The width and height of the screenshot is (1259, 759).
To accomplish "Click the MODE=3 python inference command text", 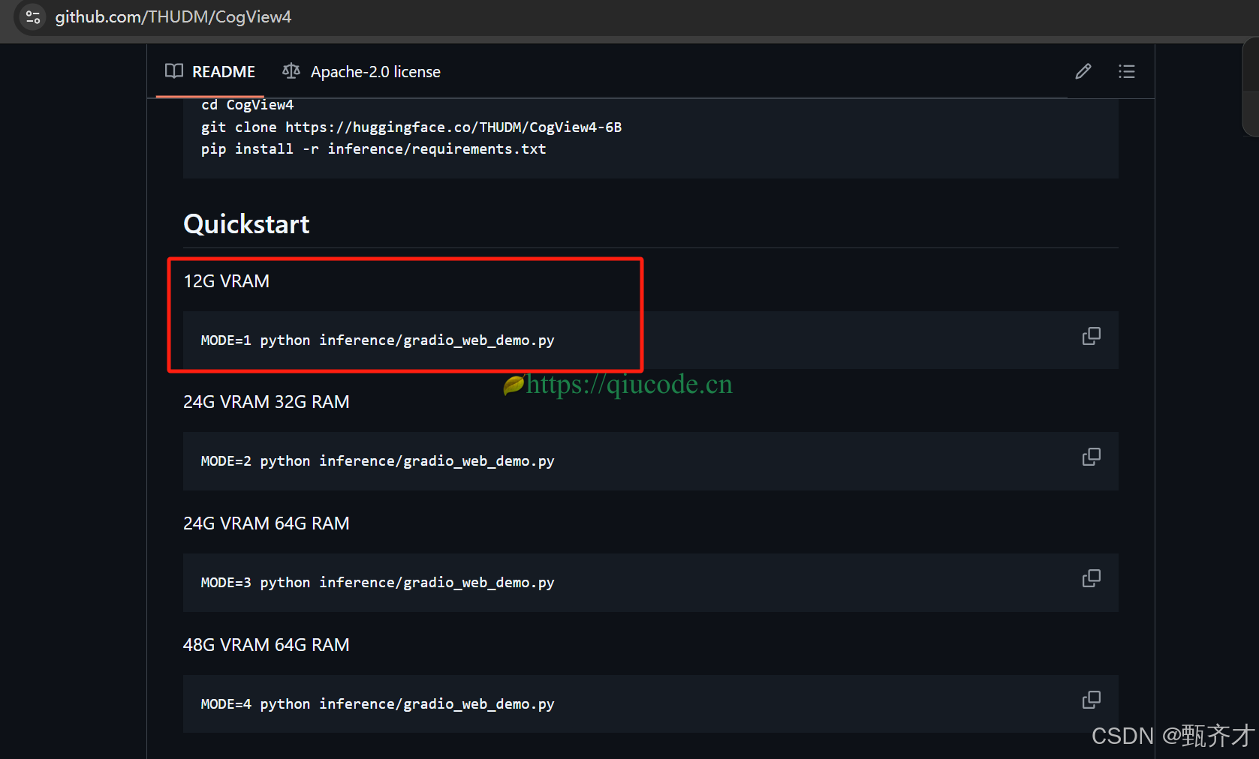I will 378,583.
